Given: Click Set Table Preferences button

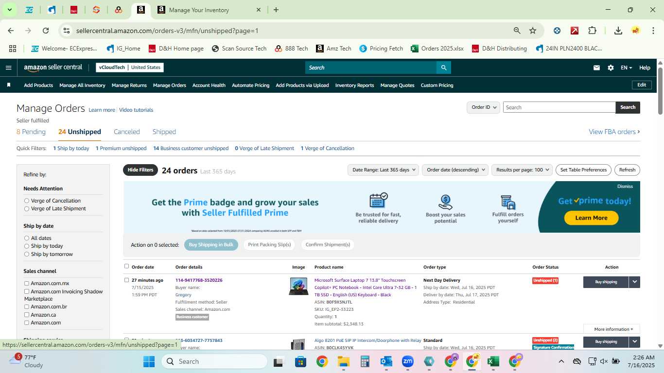Looking at the screenshot, I should click(583, 170).
